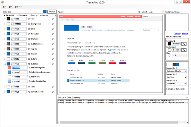Click the sort icon for 03-Lines row
Image resolution: width=191 pixels, height=127 pixels.
tap(53, 29)
